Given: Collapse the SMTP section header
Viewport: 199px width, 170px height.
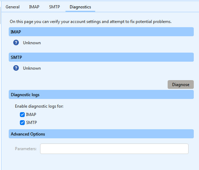Looking at the screenshot, I should click(101, 57).
